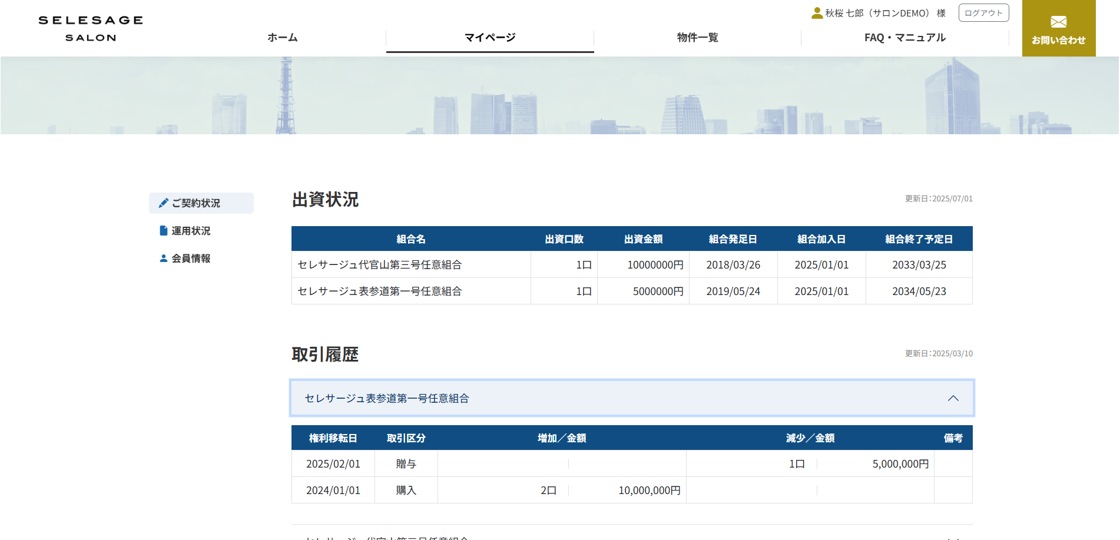Click the document icon beside 運用状況

(164, 231)
